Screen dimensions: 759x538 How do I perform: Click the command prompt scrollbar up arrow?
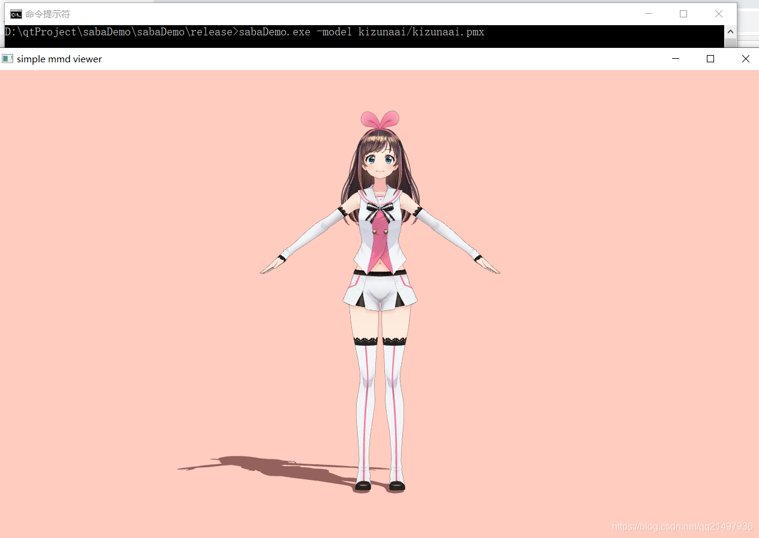point(730,32)
